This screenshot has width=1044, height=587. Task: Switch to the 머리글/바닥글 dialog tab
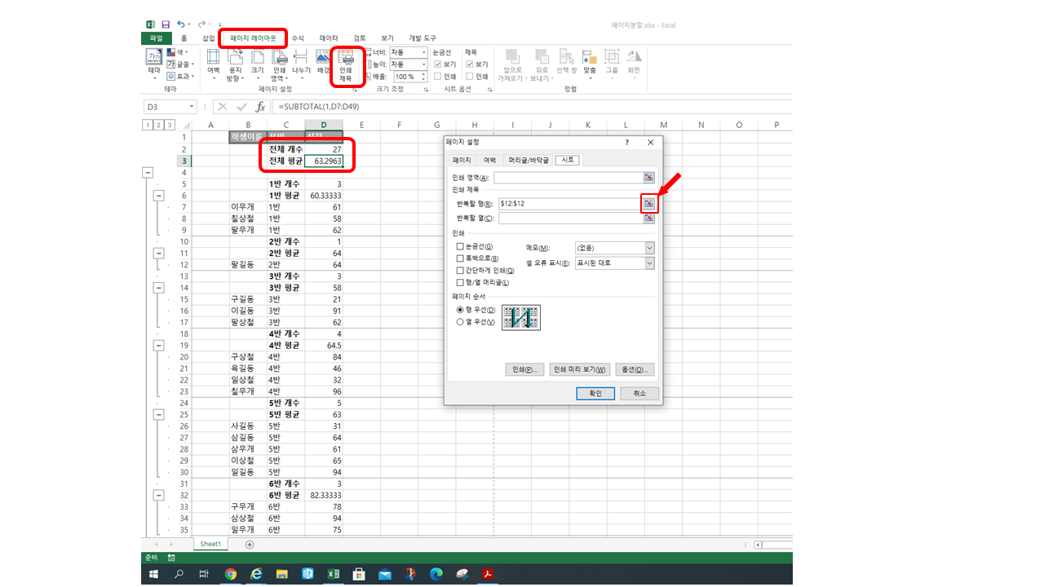pyautogui.click(x=529, y=161)
